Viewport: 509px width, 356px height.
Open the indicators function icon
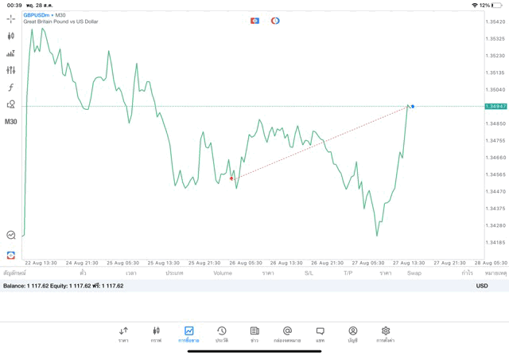pyautogui.click(x=11, y=88)
